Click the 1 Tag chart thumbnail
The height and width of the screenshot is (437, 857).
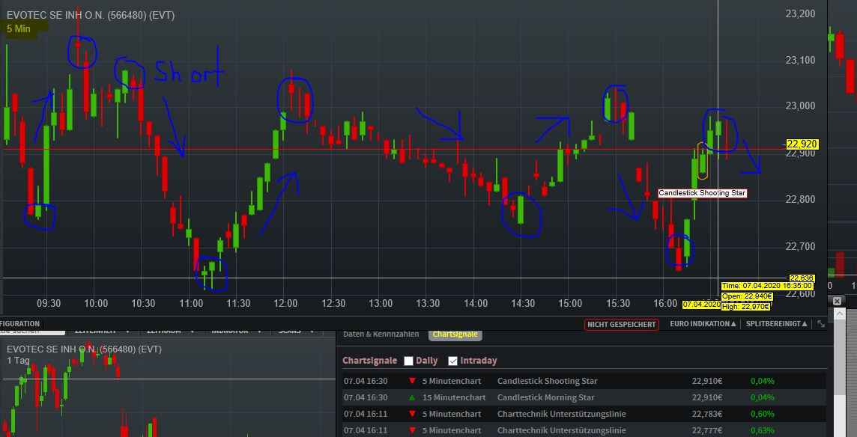[168, 388]
